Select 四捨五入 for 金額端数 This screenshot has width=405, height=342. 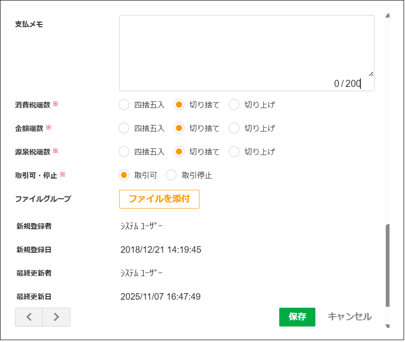tap(123, 128)
